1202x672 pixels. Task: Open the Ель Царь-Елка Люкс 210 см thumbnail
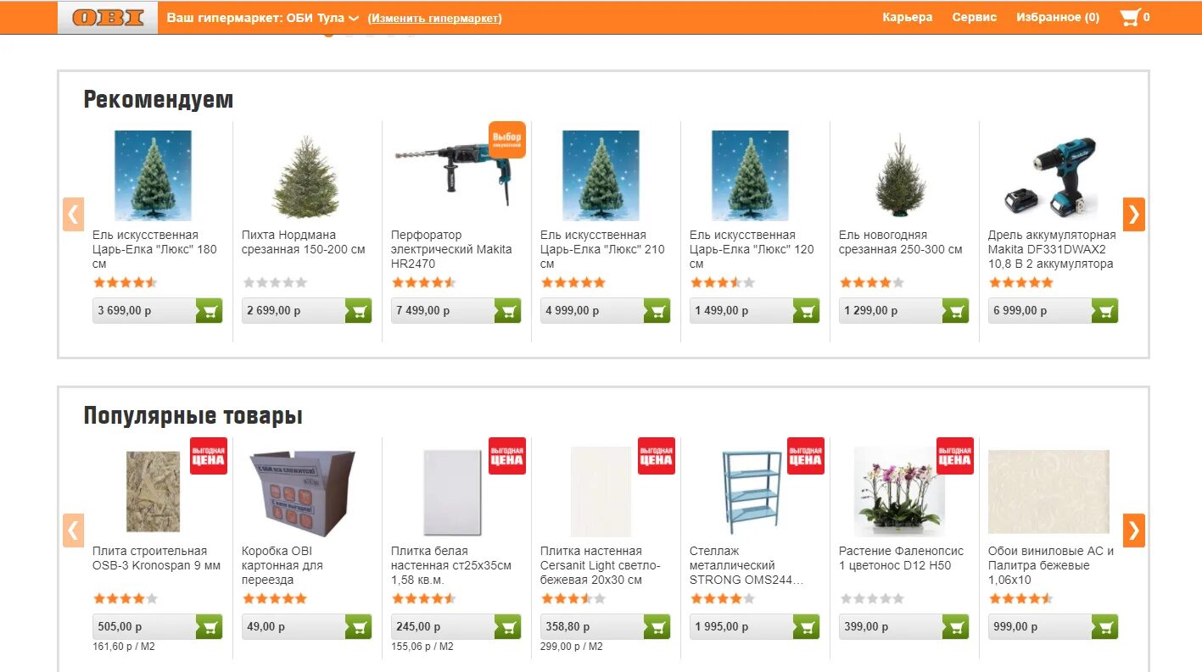[601, 175]
